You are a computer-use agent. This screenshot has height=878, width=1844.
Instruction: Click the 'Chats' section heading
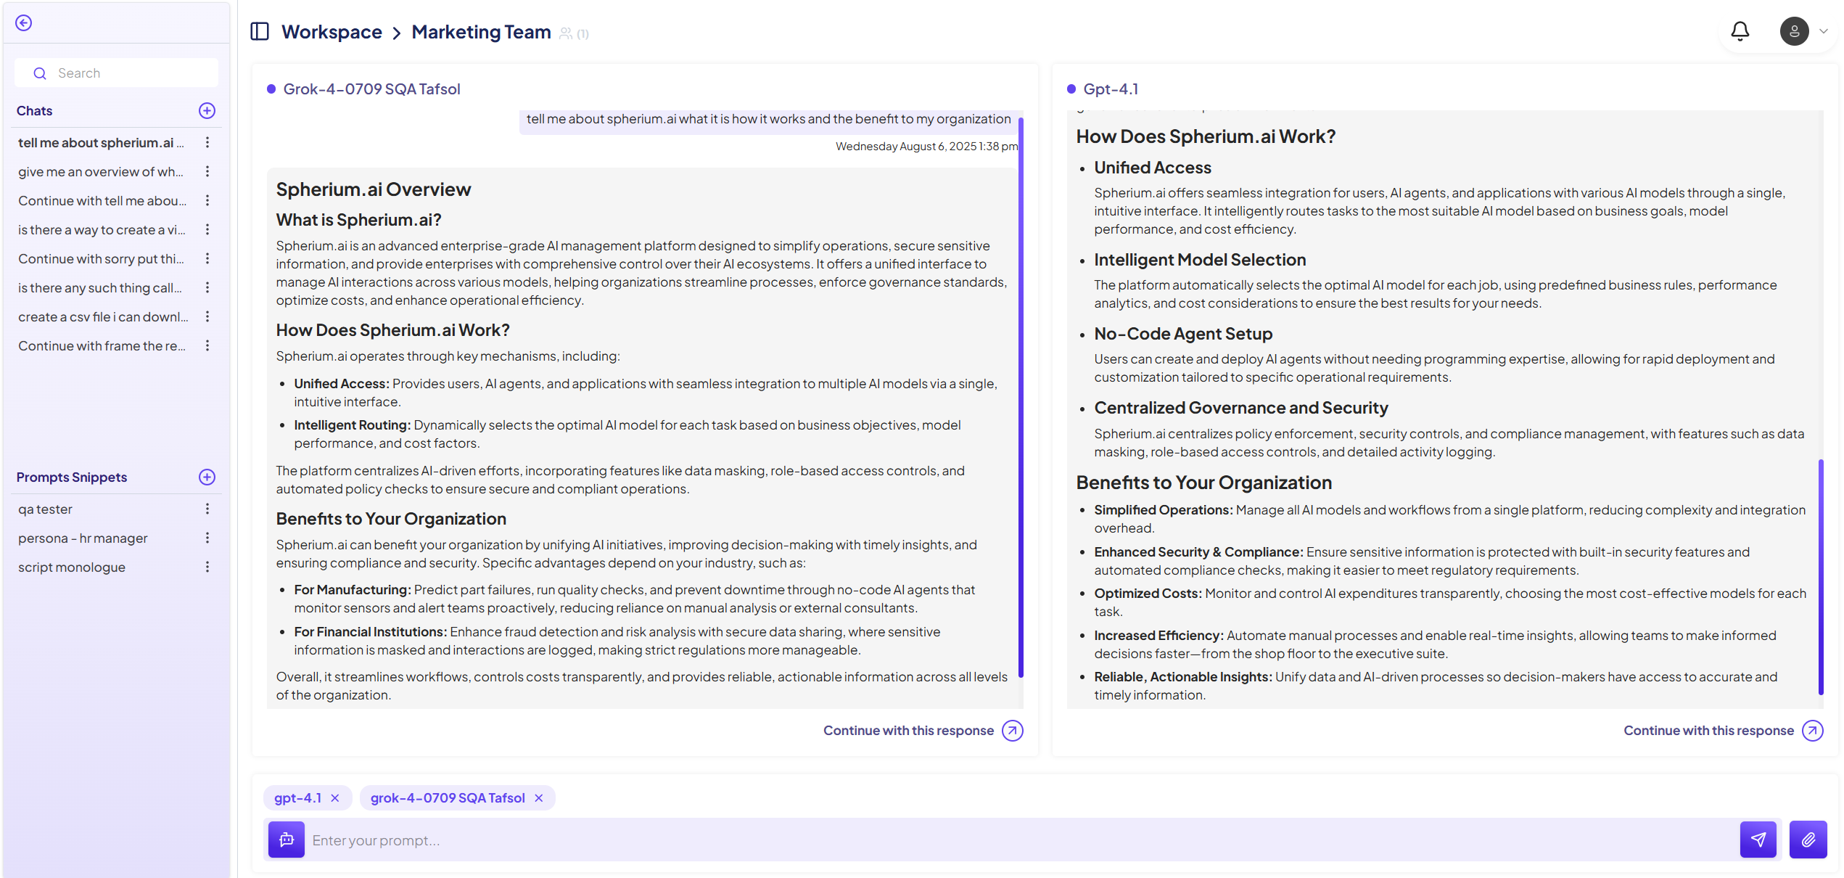point(34,111)
